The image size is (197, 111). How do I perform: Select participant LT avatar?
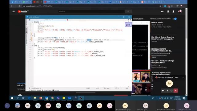(110, 106)
